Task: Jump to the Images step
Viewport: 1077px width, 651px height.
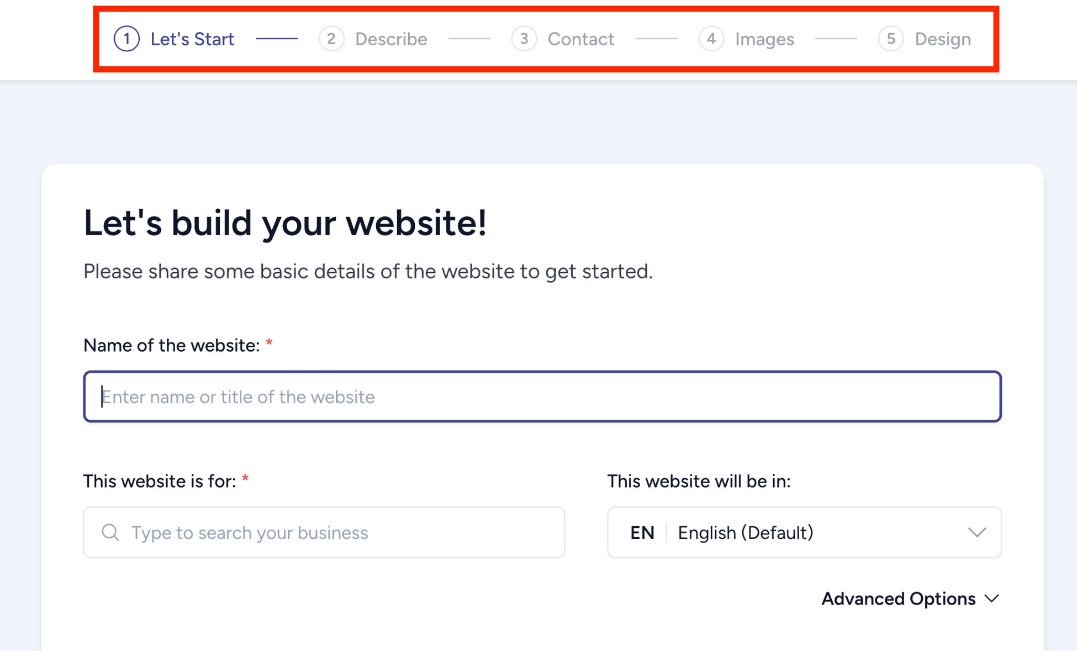Action: point(764,39)
